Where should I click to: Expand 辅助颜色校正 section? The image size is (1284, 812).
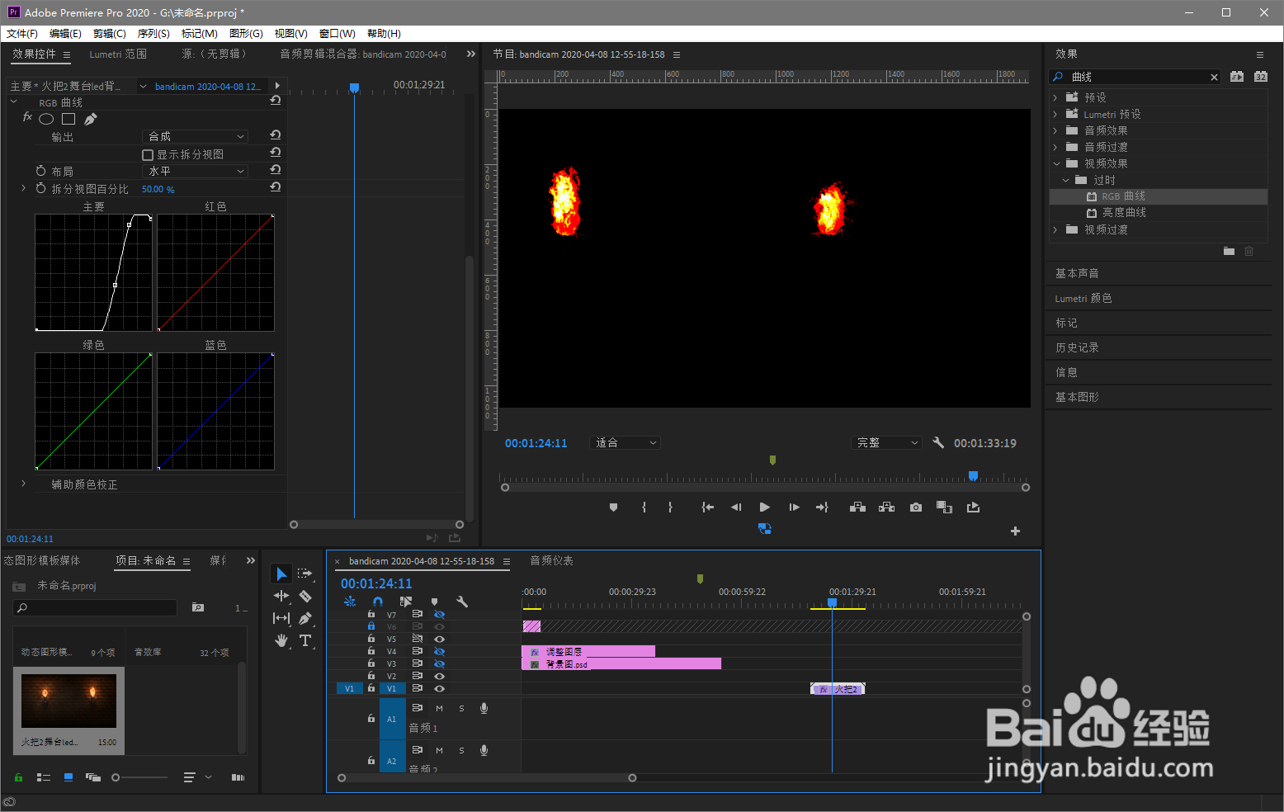click(x=23, y=484)
